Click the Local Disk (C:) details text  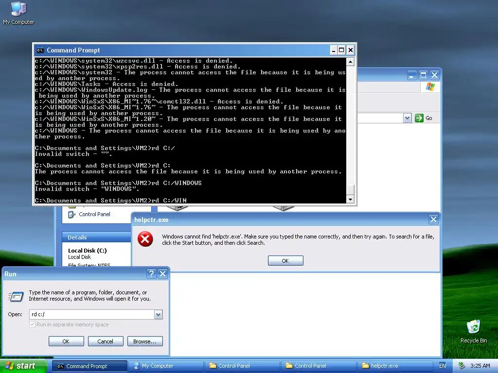(x=88, y=251)
